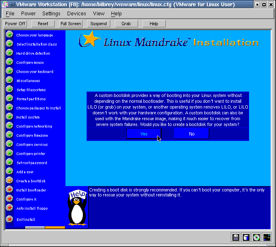This screenshot has width=276, height=247.
Task: Open the File menu
Action: (x=10, y=14)
